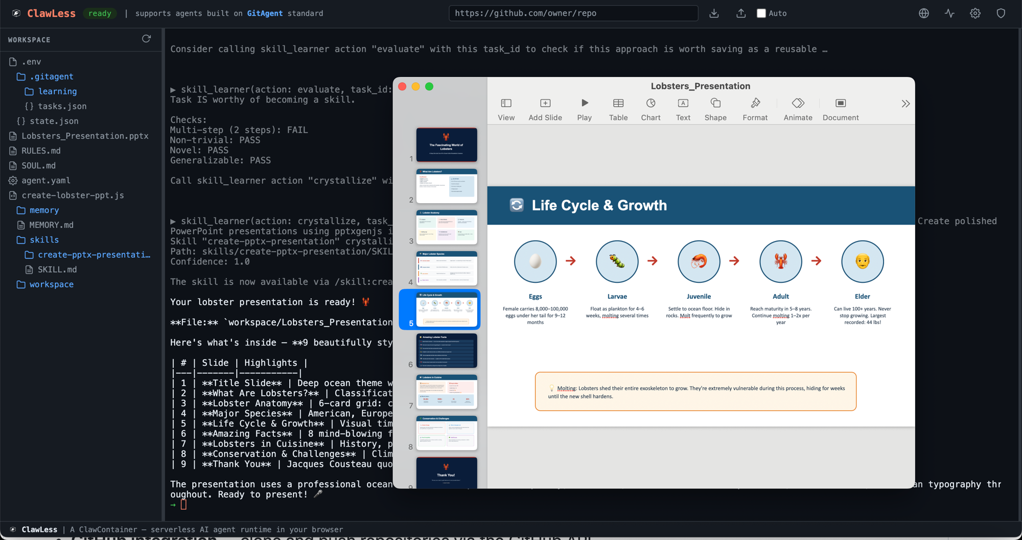Click the download icon in the top bar
The width and height of the screenshot is (1022, 540).
coord(714,13)
